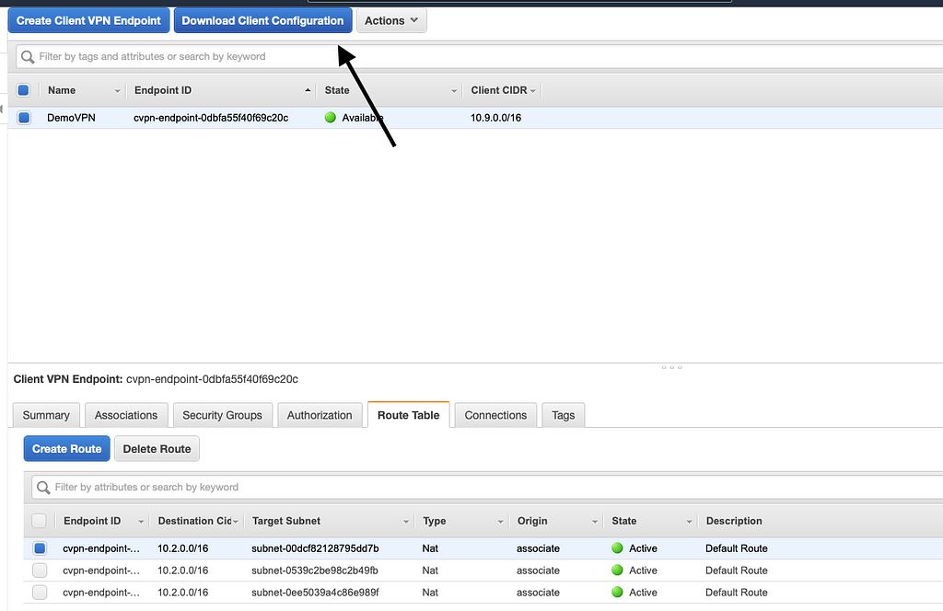
Task: Select checkbox for subnet-0539c2be98c2b49fb route
Action: point(40,571)
